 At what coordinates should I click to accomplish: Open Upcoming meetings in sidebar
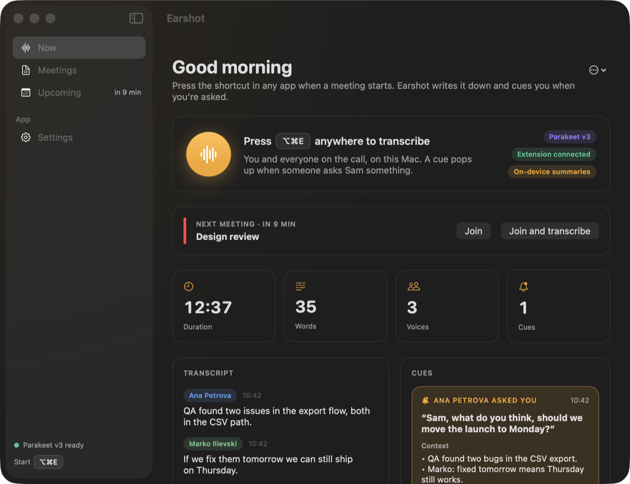pyautogui.click(x=79, y=93)
